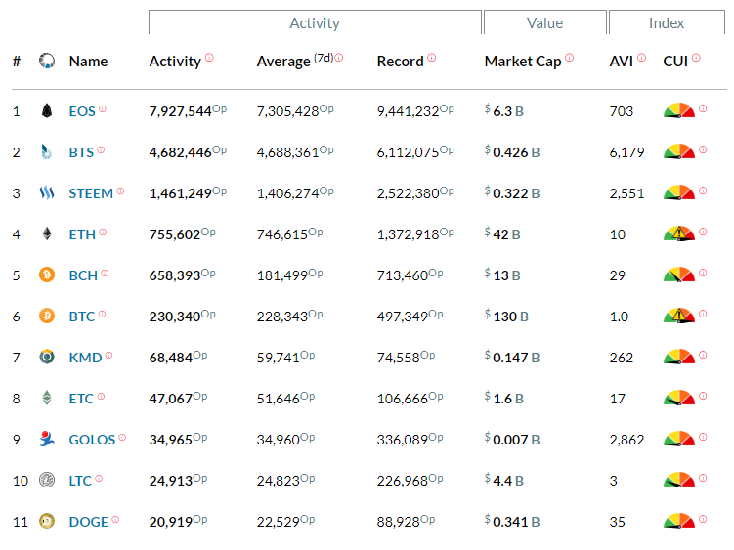Click the BTS coin logo icon

(46, 151)
